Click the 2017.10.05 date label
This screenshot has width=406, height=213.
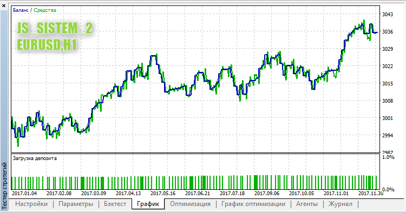pyautogui.click(x=302, y=194)
